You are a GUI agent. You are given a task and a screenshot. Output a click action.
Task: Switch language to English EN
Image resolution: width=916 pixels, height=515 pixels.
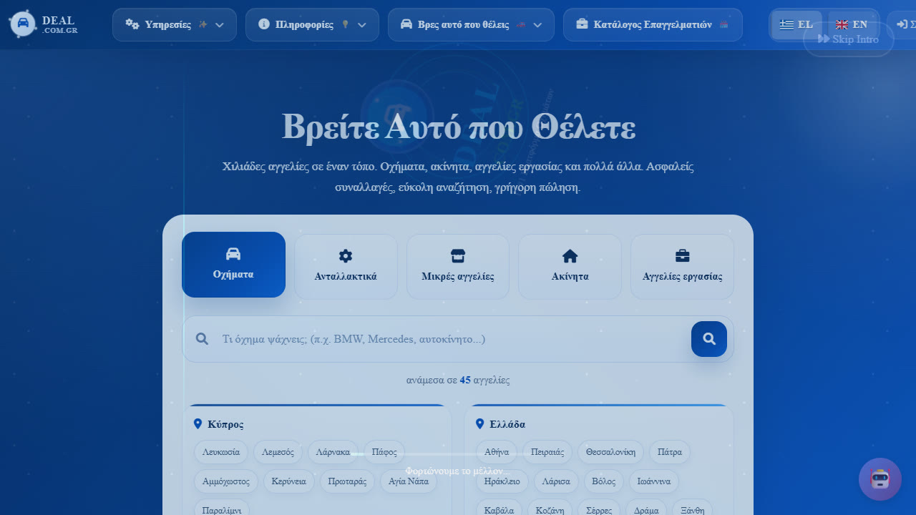[x=852, y=25]
